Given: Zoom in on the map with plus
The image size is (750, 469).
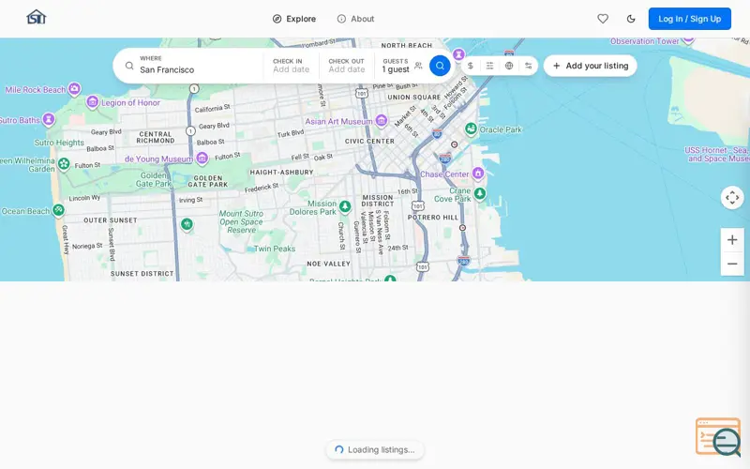Looking at the screenshot, I should click(x=732, y=240).
